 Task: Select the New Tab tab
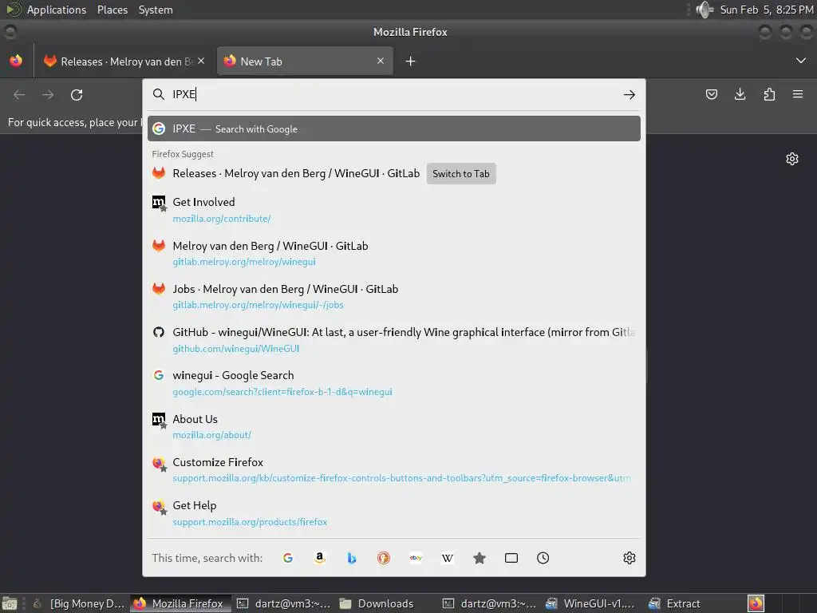pyautogui.click(x=305, y=61)
